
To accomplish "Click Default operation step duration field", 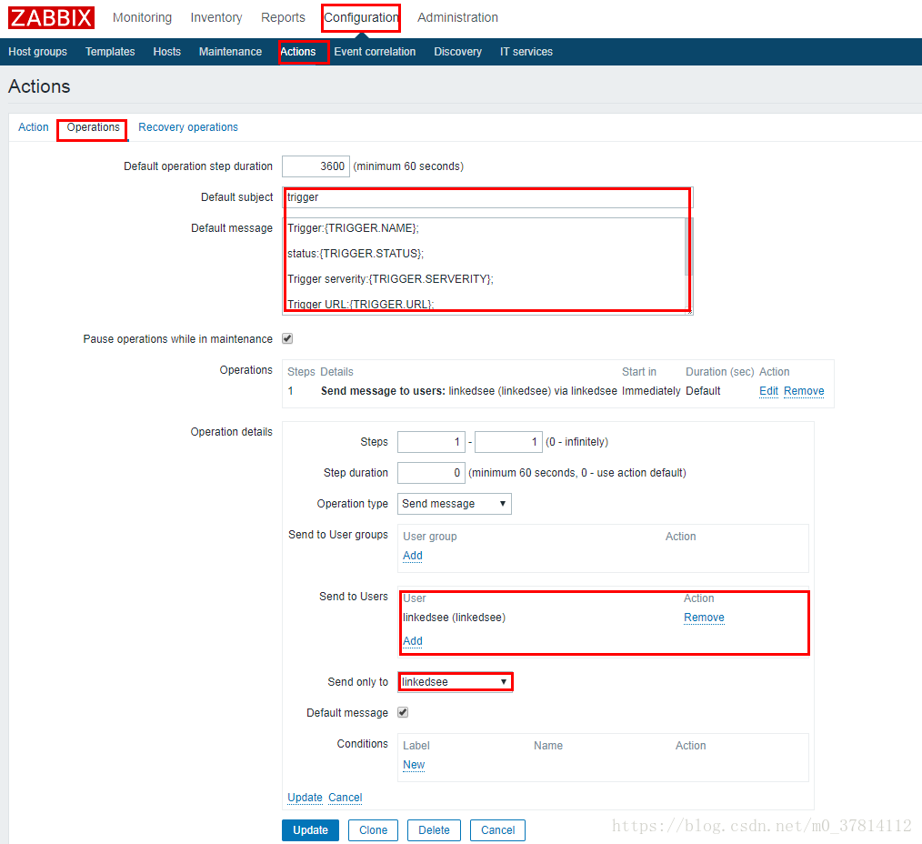I will [316, 166].
